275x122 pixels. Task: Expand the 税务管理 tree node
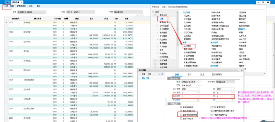[x=155, y=60]
